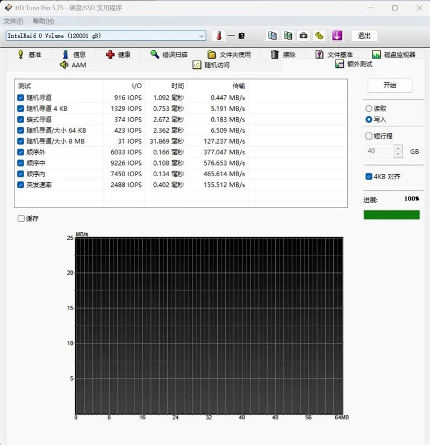Image resolution: width=430 pixels, height=445 pixels.
Task: Select the 读取 read radio button
Action: click(x=369, y=109)
